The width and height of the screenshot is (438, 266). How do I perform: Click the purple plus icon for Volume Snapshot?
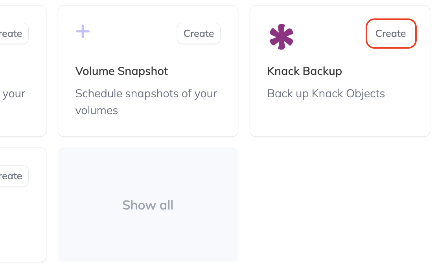(83, 31)
